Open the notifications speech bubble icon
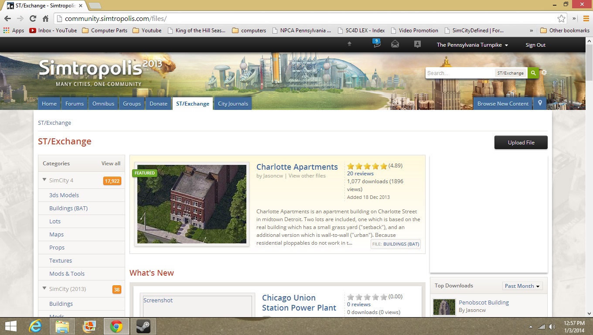Screen dimensions: 593x335 (377, 44)
